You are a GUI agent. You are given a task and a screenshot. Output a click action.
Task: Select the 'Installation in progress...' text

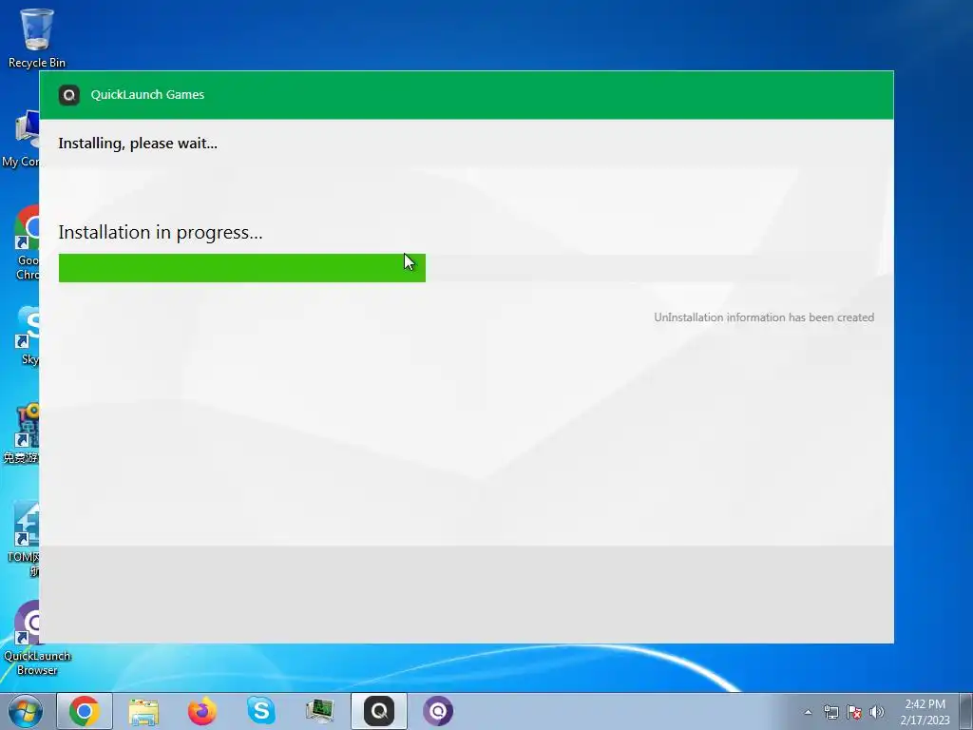pos(160,232)
